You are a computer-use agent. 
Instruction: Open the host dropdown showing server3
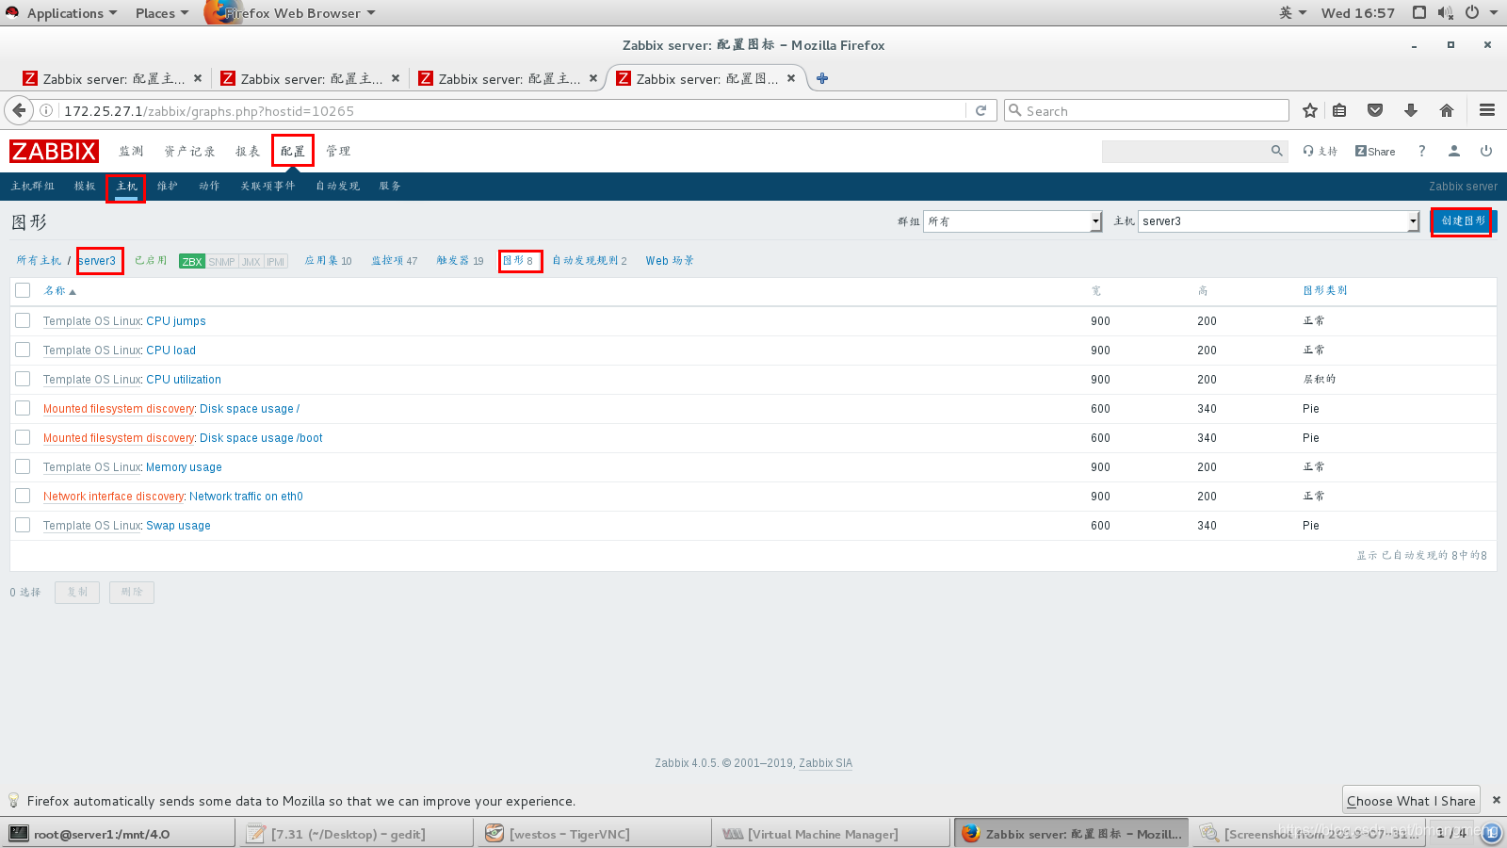tap(1278, 220)
